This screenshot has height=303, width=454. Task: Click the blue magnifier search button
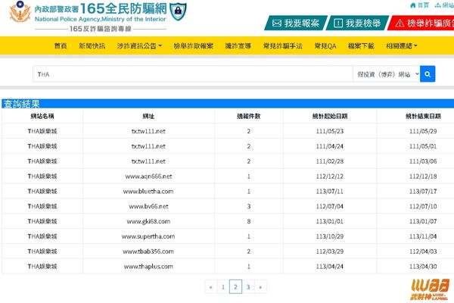[428, 74]
